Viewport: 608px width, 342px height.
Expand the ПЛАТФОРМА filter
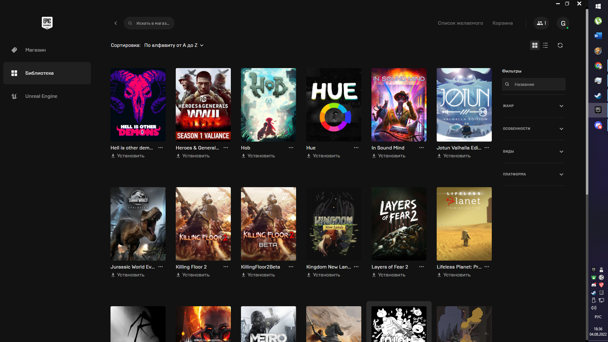coord(534,174)
